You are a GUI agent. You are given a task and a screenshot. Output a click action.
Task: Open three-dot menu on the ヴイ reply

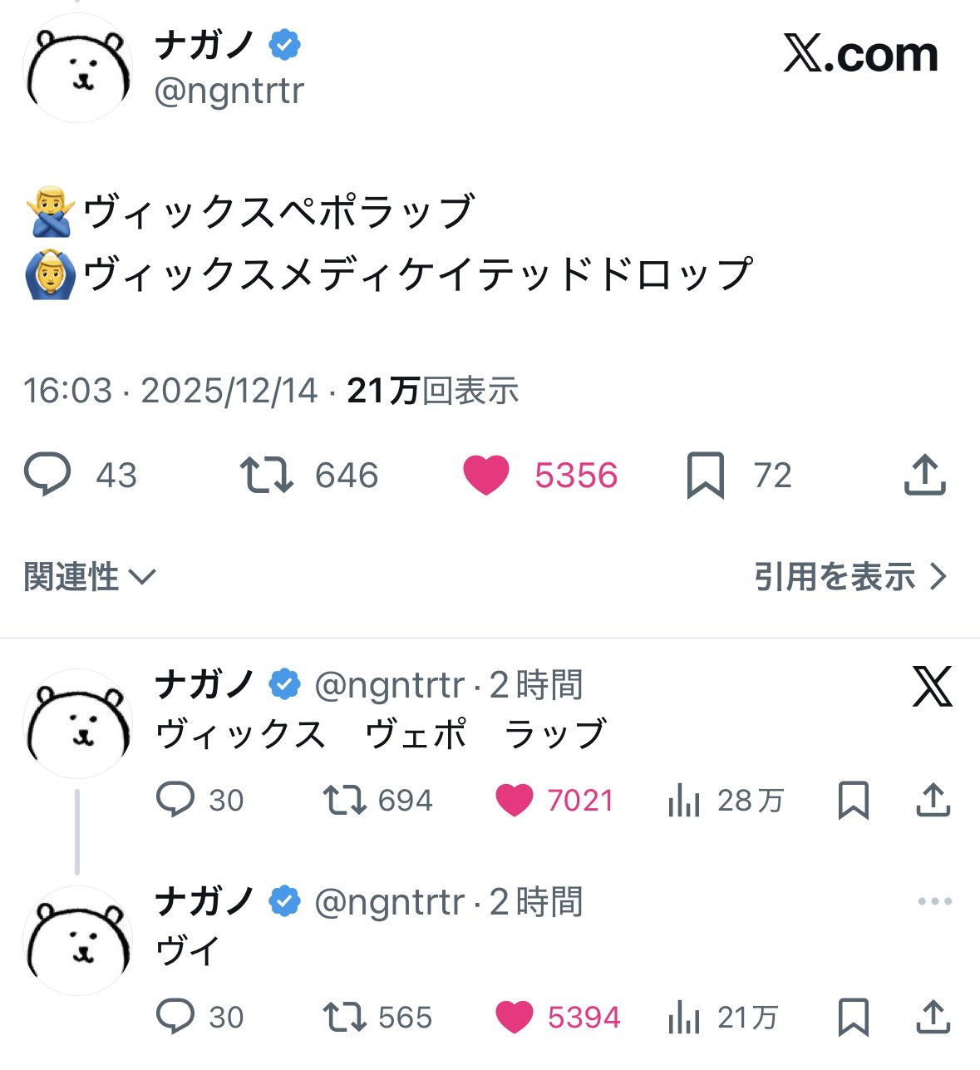click(934, 901)
